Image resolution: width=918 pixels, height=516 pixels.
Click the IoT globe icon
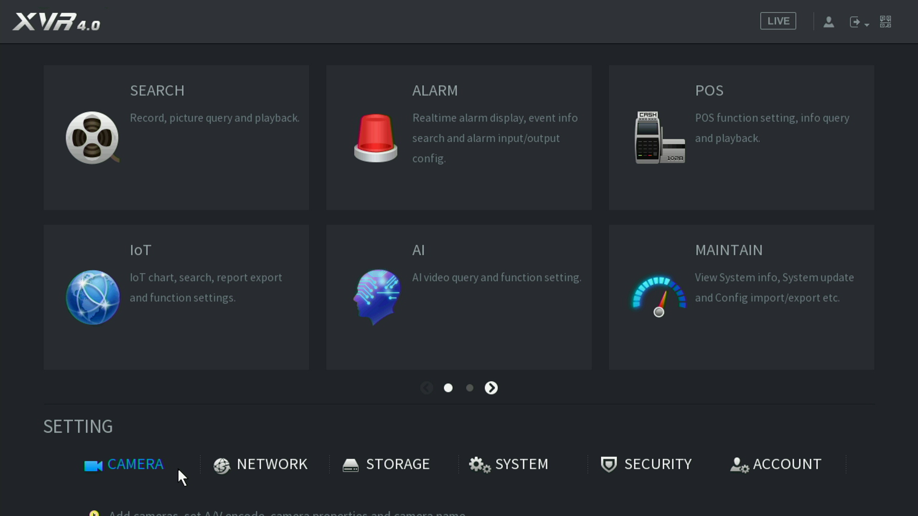(93, 297)
